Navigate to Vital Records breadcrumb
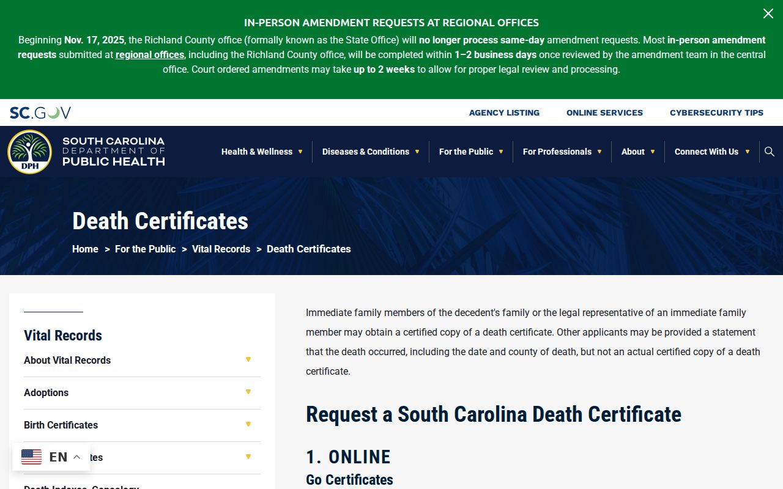The width and height of the screenshot is (783, 489). pyautogui.click(x=221, y=249)
